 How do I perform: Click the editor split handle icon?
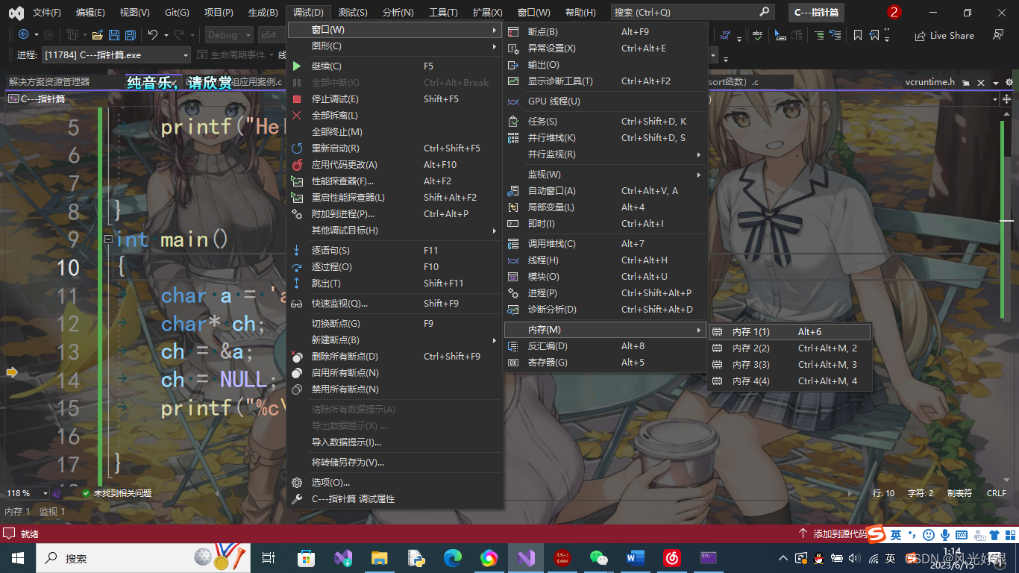(x=1008, y=99)
